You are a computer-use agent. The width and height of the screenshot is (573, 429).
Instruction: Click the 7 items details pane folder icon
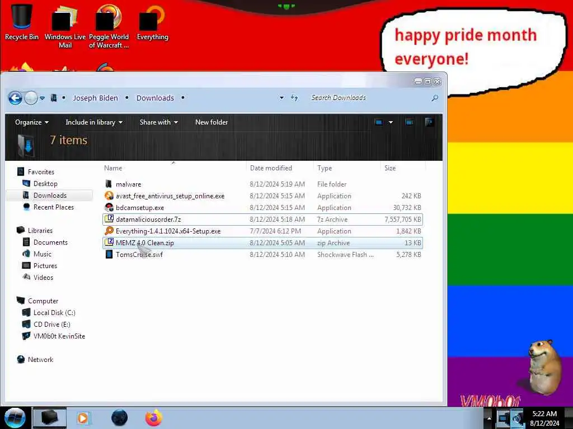(x=26, y=145)
